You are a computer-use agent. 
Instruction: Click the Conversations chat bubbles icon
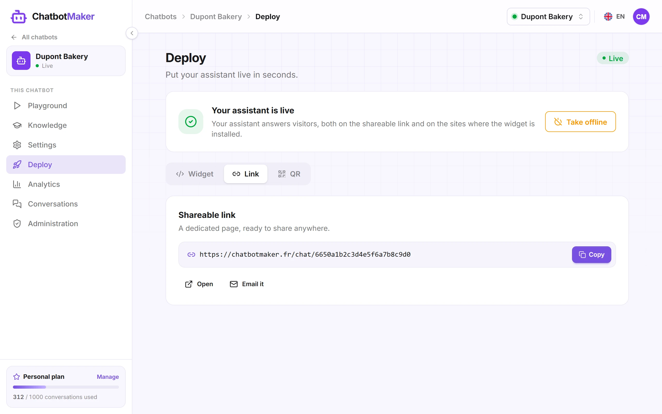(17, 204)
